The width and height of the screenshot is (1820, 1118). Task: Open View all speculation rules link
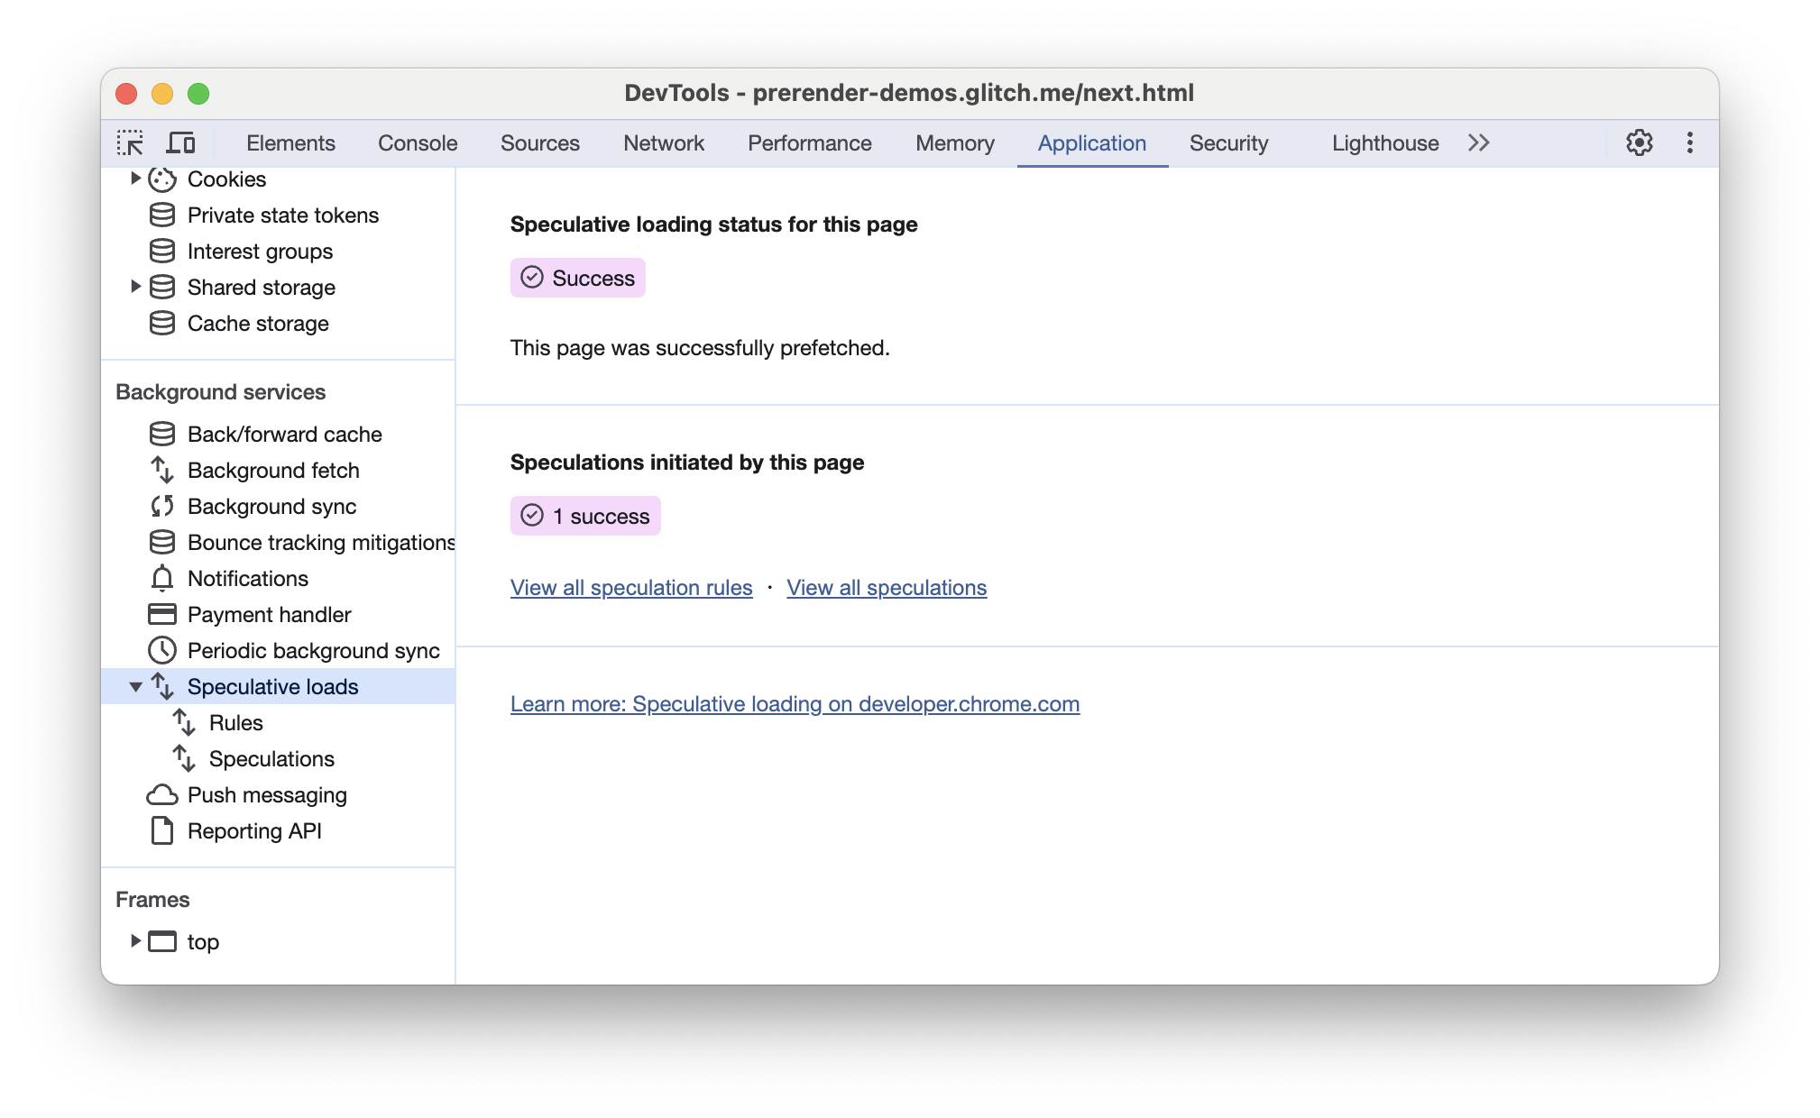[632, 588]
